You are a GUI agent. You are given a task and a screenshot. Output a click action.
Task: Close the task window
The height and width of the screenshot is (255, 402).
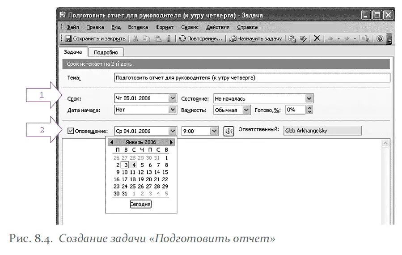(x=388, y=15)
